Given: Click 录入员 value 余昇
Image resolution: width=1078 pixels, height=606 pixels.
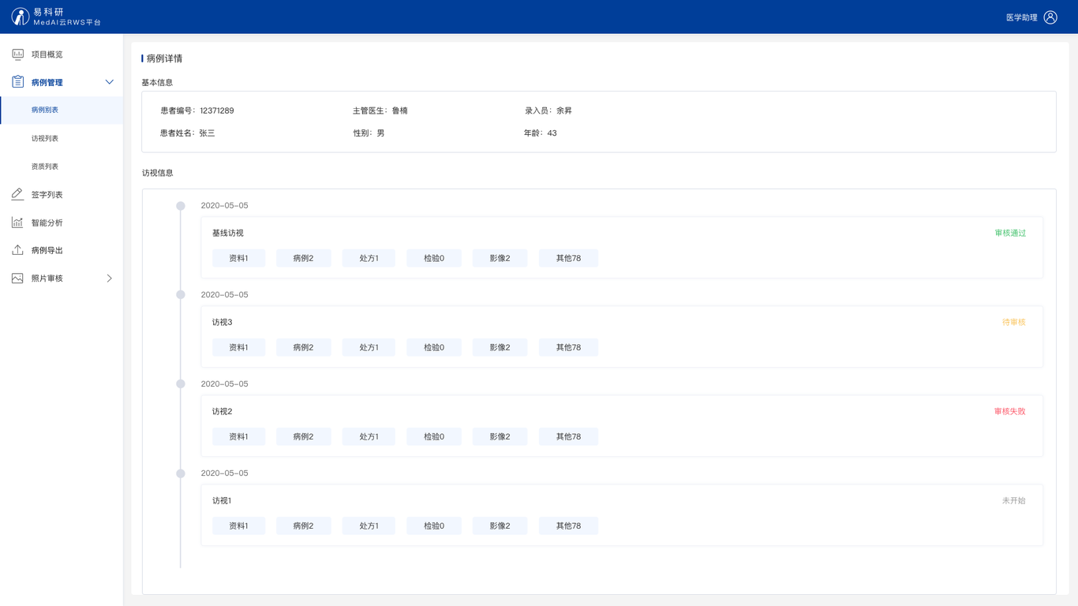Looking at the screenshot, I should click(564, 110).
